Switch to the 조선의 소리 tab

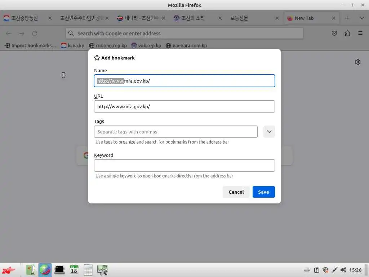[192, 18]
